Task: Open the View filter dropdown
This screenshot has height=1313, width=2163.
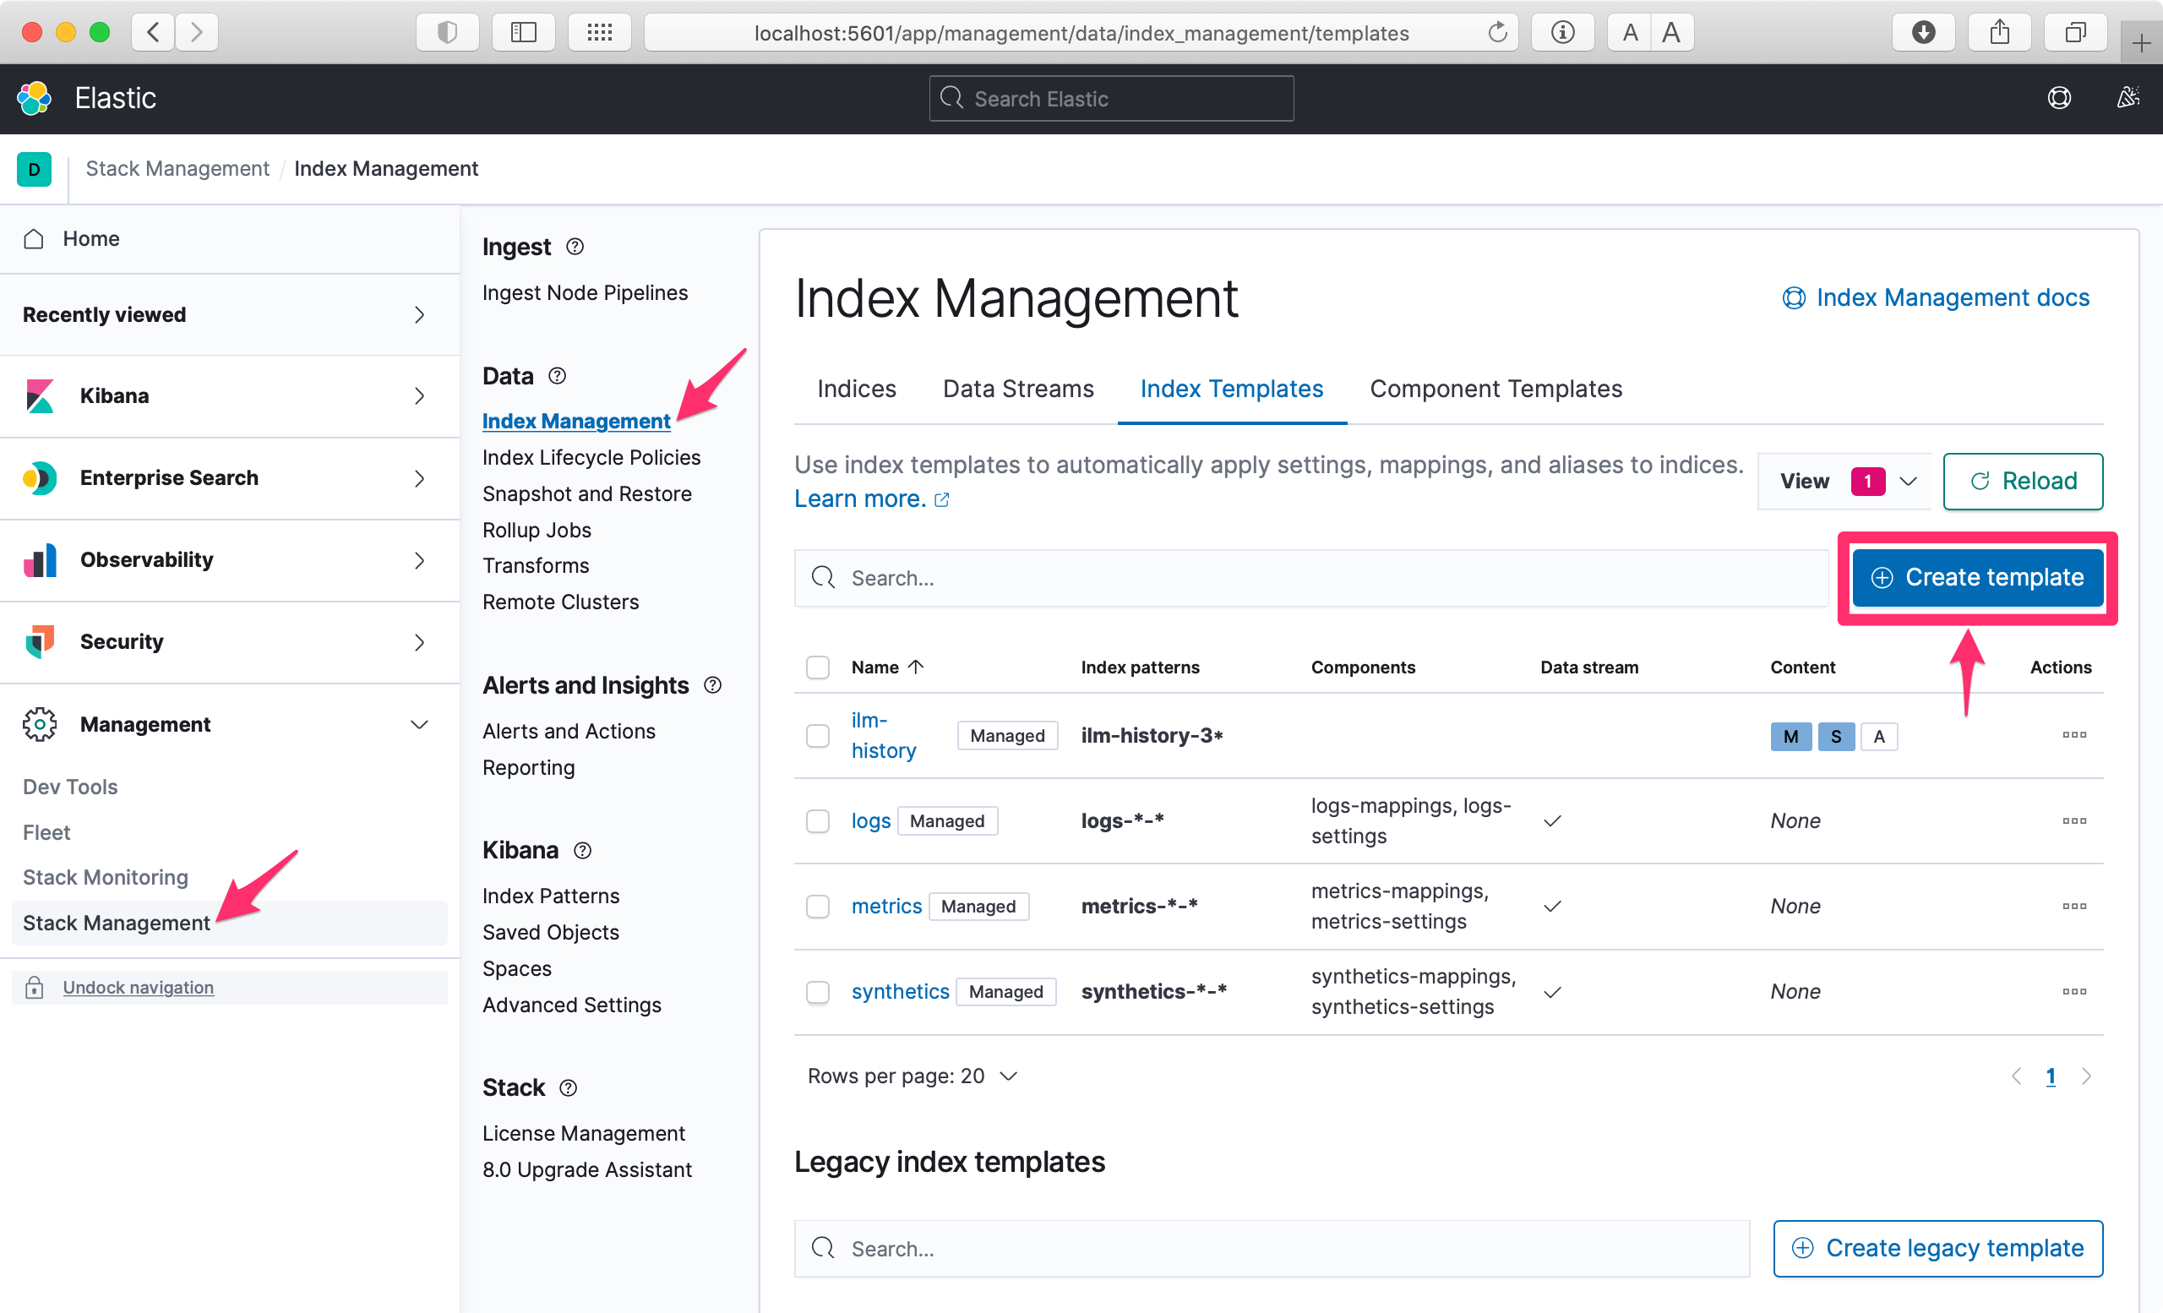Action: [x=1844, y=481]
